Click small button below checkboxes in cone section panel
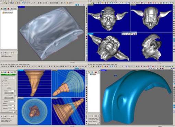The image size is (175, 127). pyautogui.click(x=9, y=88)
